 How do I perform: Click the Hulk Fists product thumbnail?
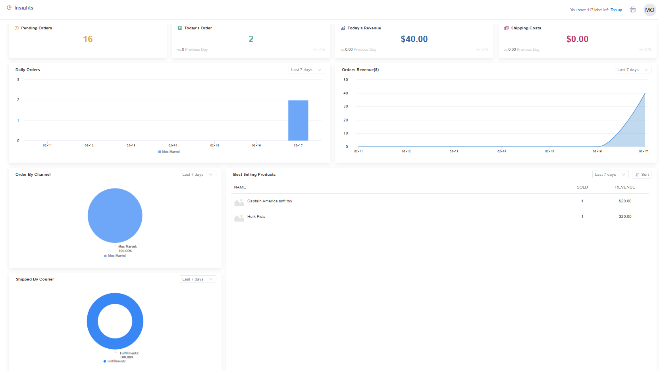239,218
